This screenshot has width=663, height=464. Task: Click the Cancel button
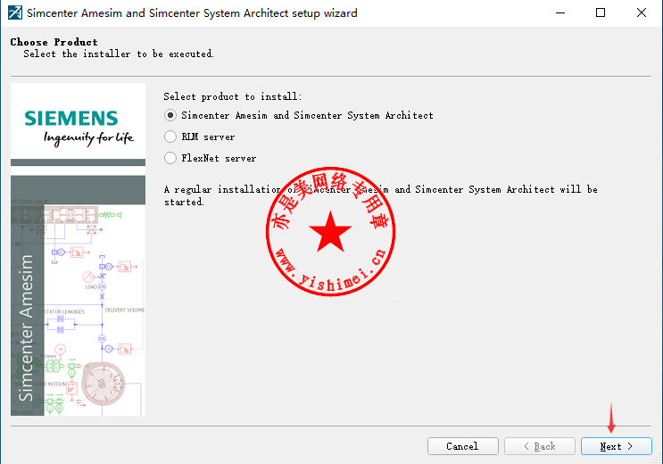462,446
